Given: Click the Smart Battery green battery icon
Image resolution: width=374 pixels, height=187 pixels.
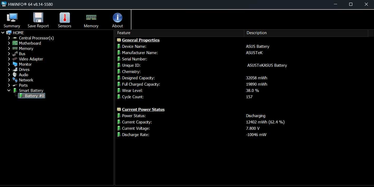Looking at the screenshot, I should point(15,90).
